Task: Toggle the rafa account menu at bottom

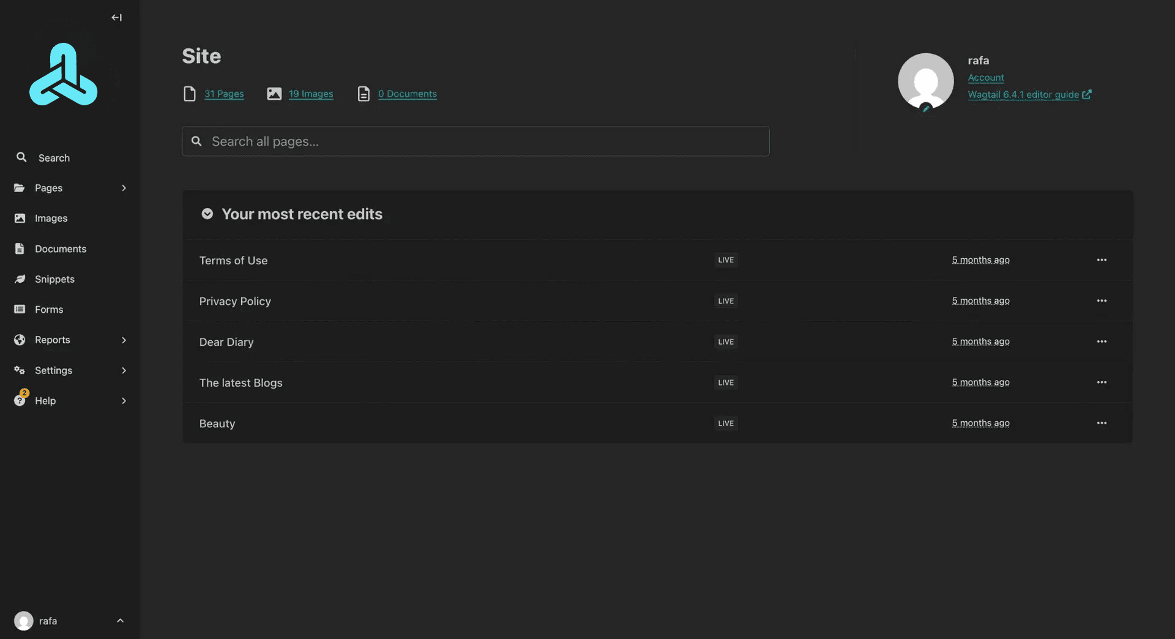Action: [69, 621]
